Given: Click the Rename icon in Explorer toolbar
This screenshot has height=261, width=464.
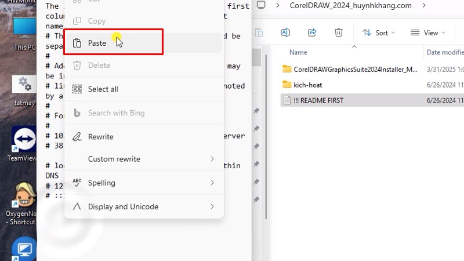Looking at the screenshot, I should 285,33.
